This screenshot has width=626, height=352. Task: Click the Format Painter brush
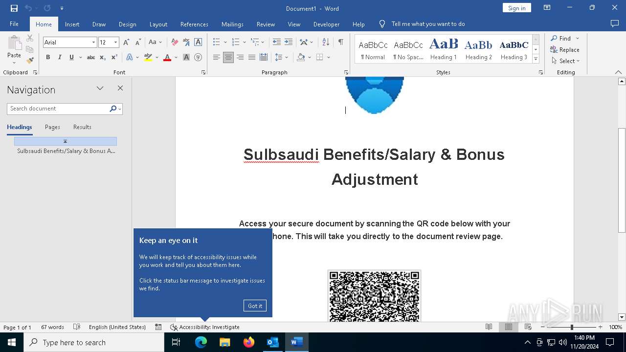point(30,61)
